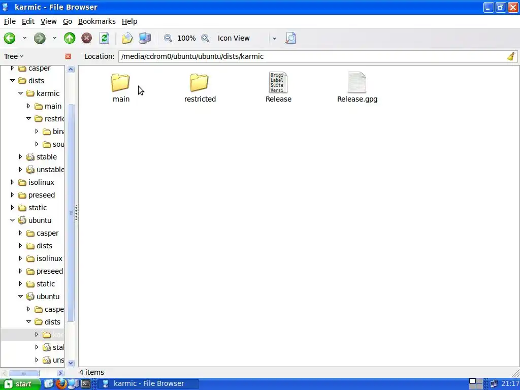Click the workspace switcher in the taskbar
This screenshot has width=520, height=390.
(x=476, y=384)
